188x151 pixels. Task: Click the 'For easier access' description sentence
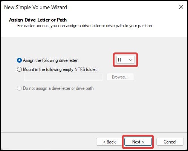85,26
